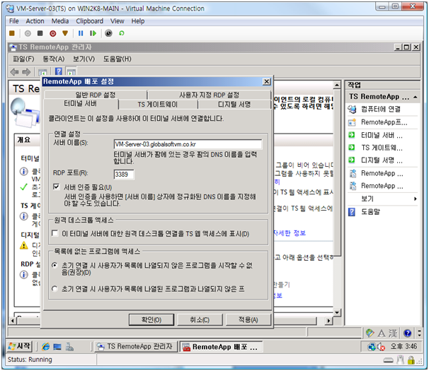
Task: Collapse TS RemoteApp ... action group header
Action: tap(416, 97)
